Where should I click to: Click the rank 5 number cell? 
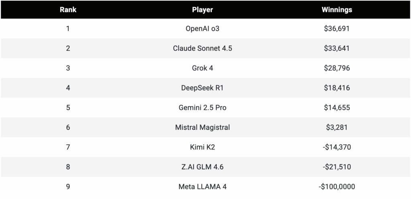coord(68,108)
